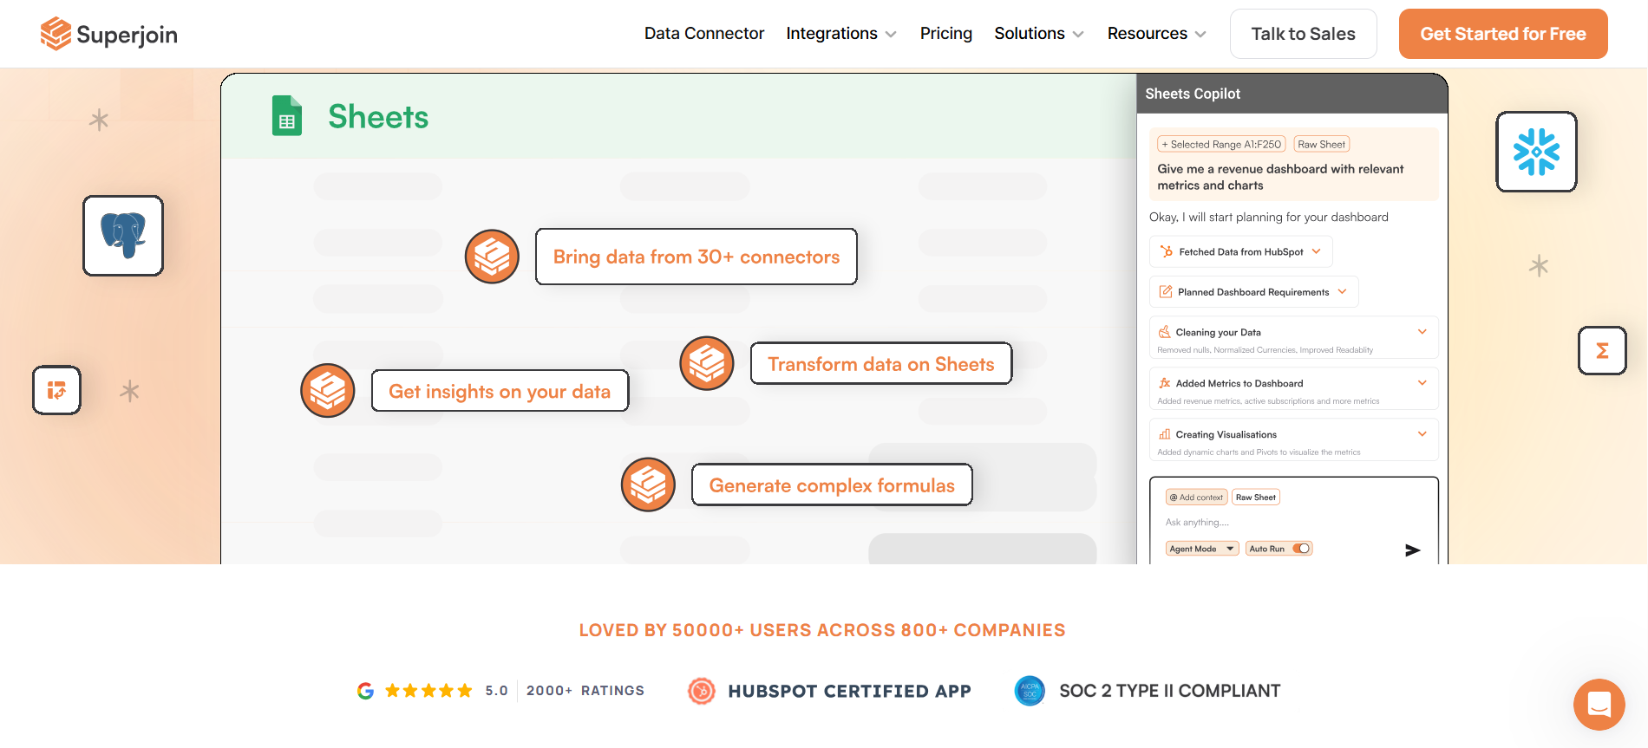
Task: Click the broom icon in Cleaning your Data
Action: [x=1165, y=332]
